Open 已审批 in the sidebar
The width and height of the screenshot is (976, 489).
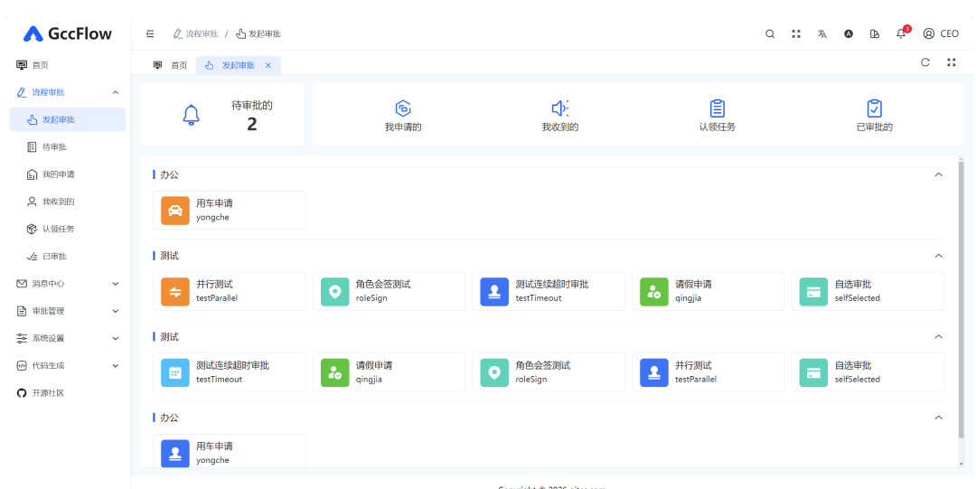[67, 256]
